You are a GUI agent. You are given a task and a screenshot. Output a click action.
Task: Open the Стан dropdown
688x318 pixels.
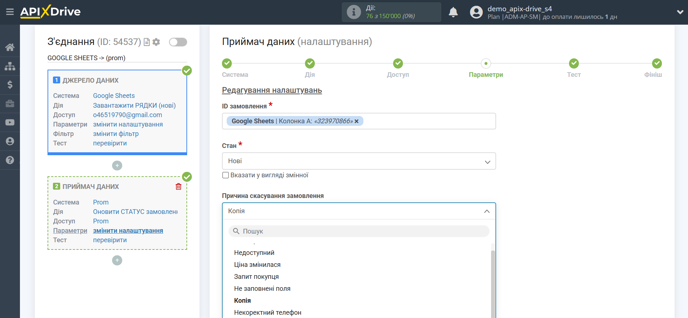359,161
